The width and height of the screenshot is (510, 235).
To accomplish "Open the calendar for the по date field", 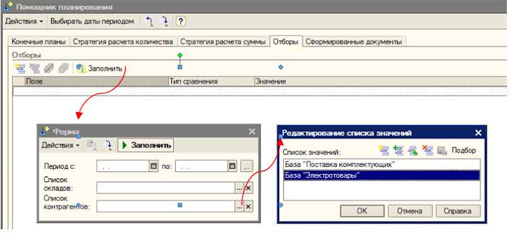I will [231, 166].
